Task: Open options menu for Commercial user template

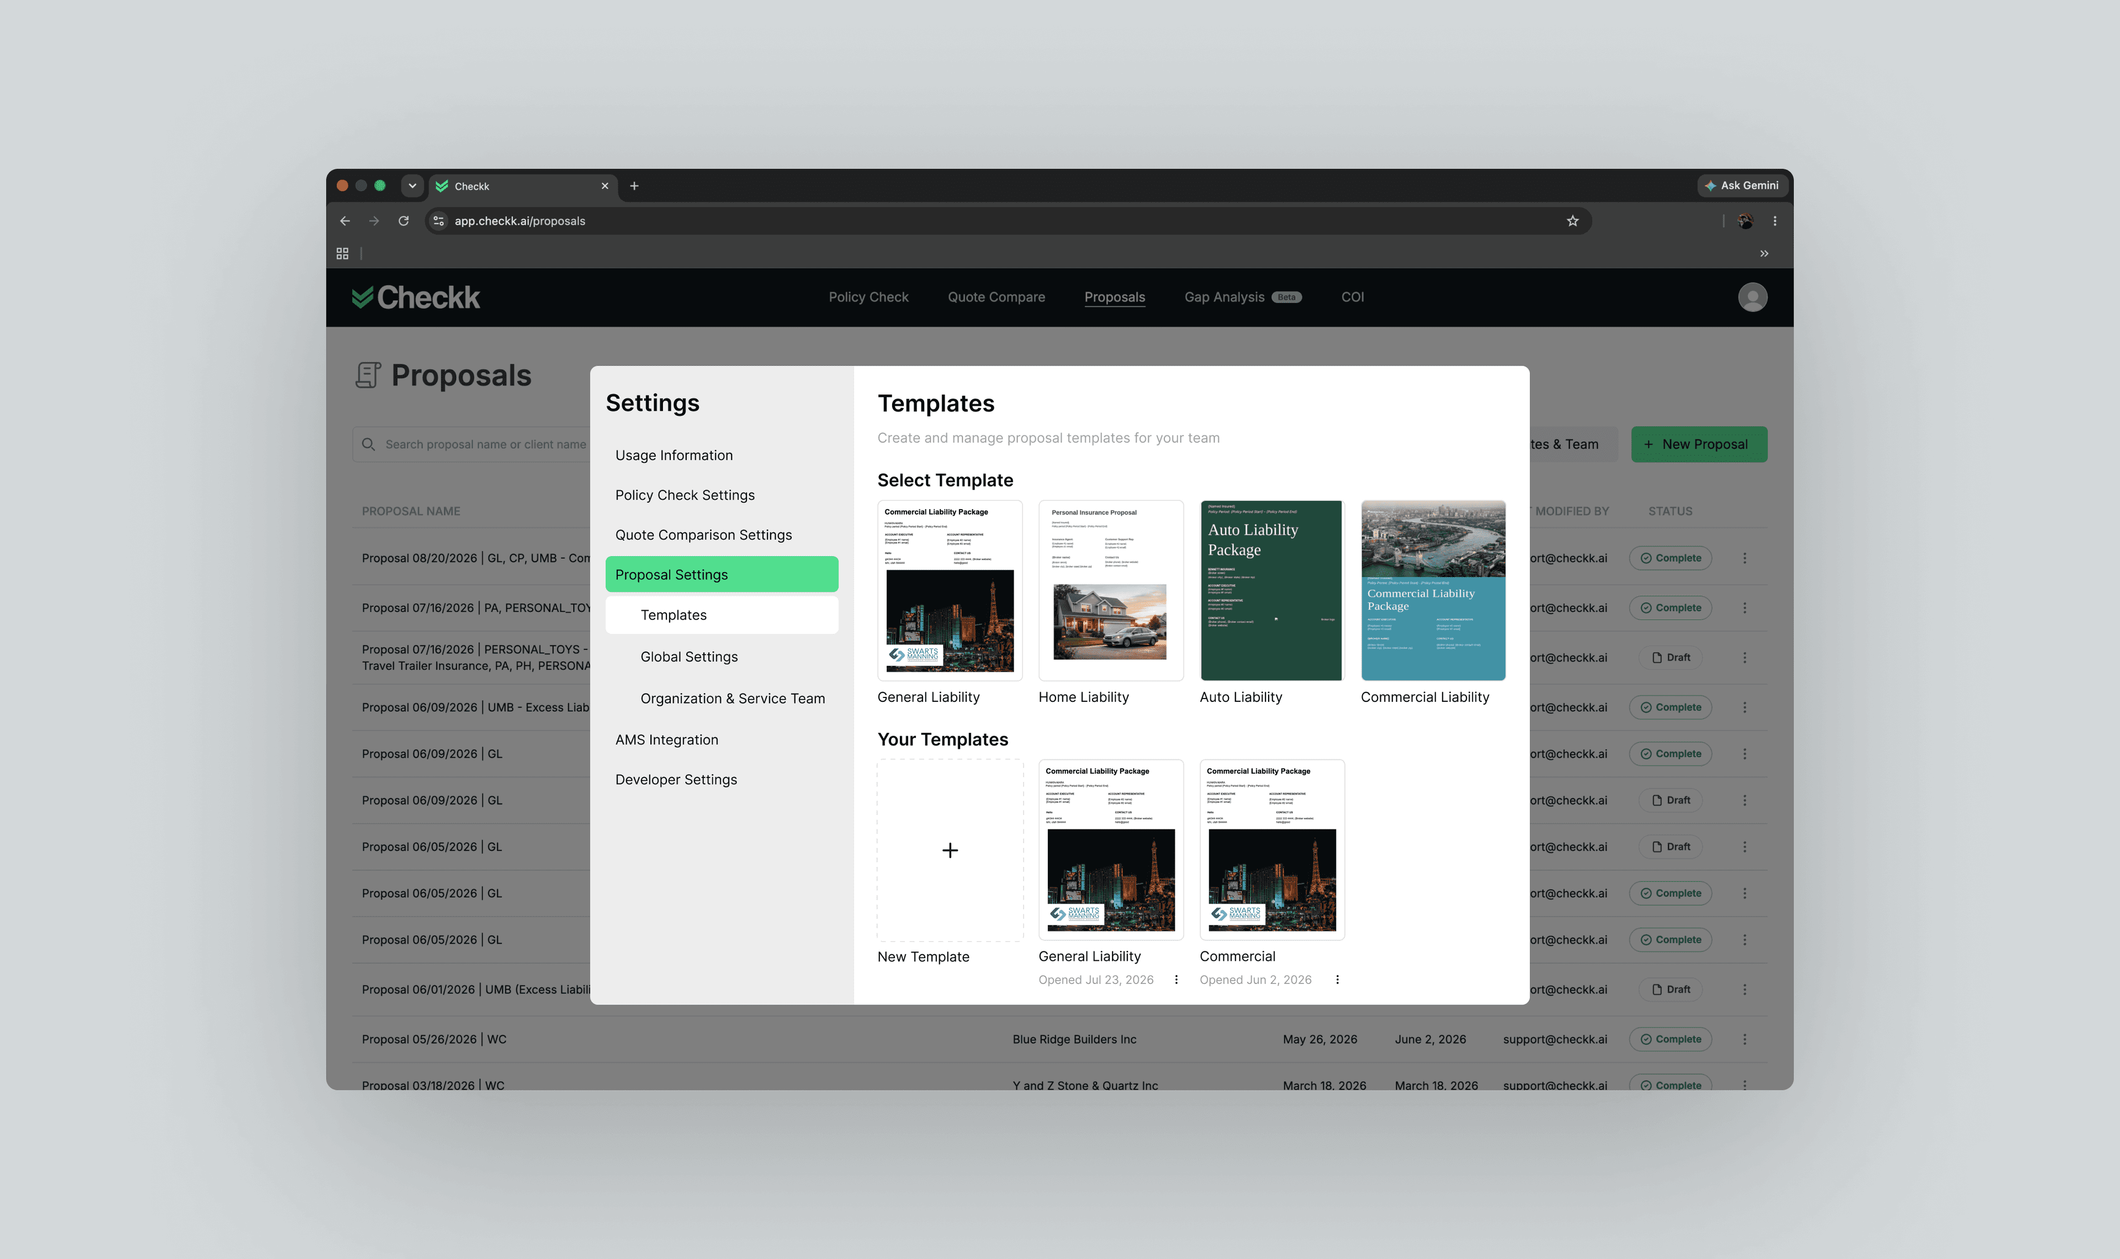Action: tap(1337, 980)
